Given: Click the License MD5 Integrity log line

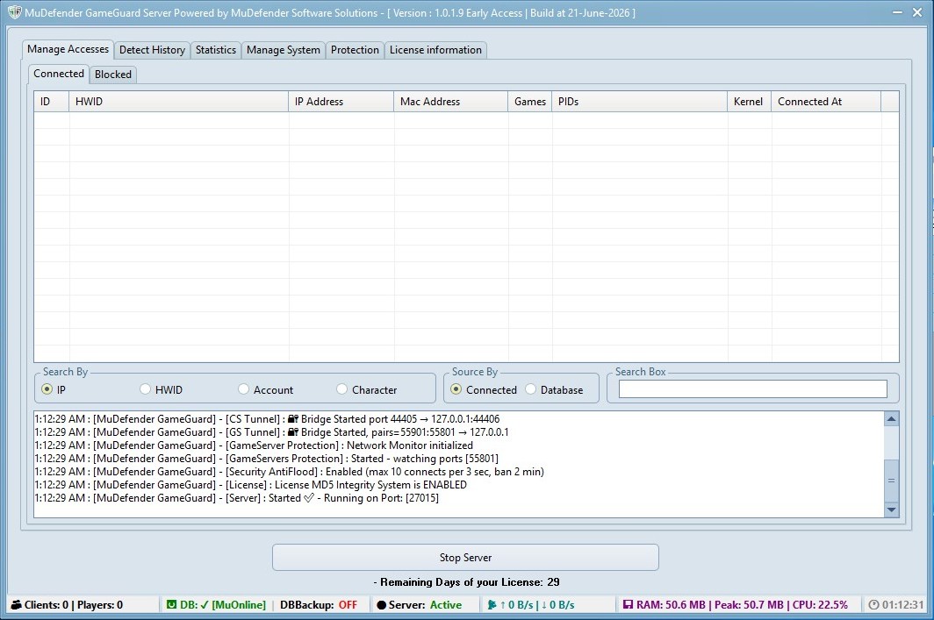Looking at the screenshot, I should coord(251,484).
